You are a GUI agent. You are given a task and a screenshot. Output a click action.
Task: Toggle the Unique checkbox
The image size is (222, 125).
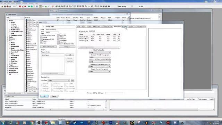tap(41, 43)
